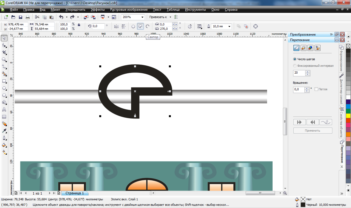Toggle arc direction clockwise/counterclockwise icon
Viewport: 351px width, 208px height.
tap(190, 26)
